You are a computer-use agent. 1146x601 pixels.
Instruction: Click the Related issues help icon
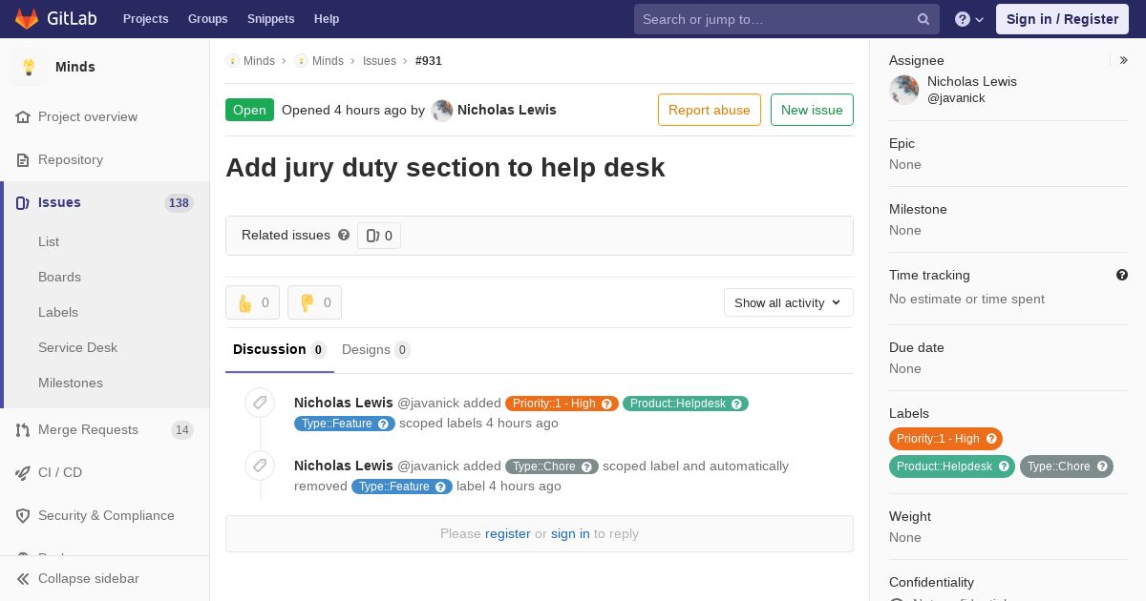coord(344,235)
